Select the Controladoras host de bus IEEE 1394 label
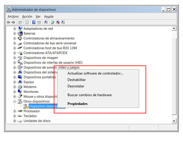This screenshot has width=183, height=147. tap(50, 48)
